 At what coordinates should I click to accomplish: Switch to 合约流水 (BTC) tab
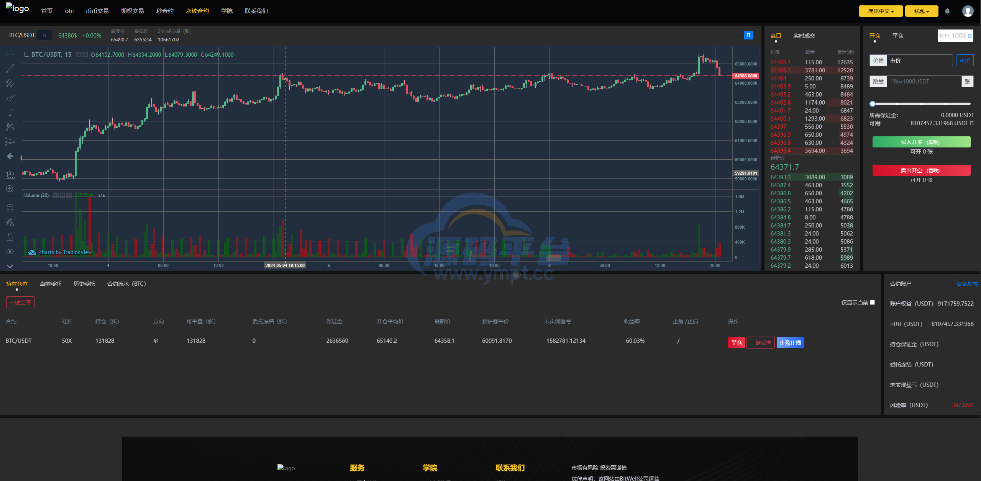coord(126,284)
